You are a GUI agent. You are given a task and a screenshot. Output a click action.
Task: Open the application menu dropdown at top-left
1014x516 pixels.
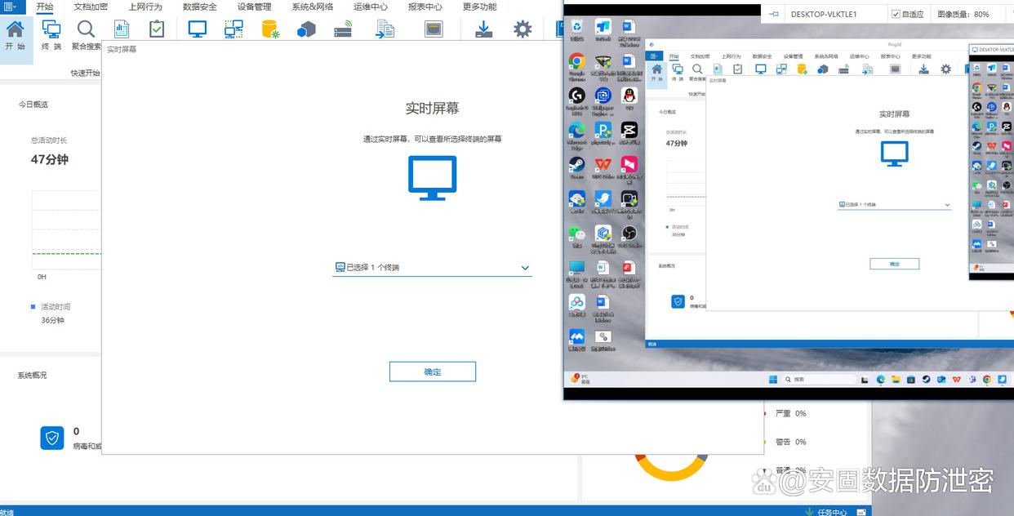11,7
